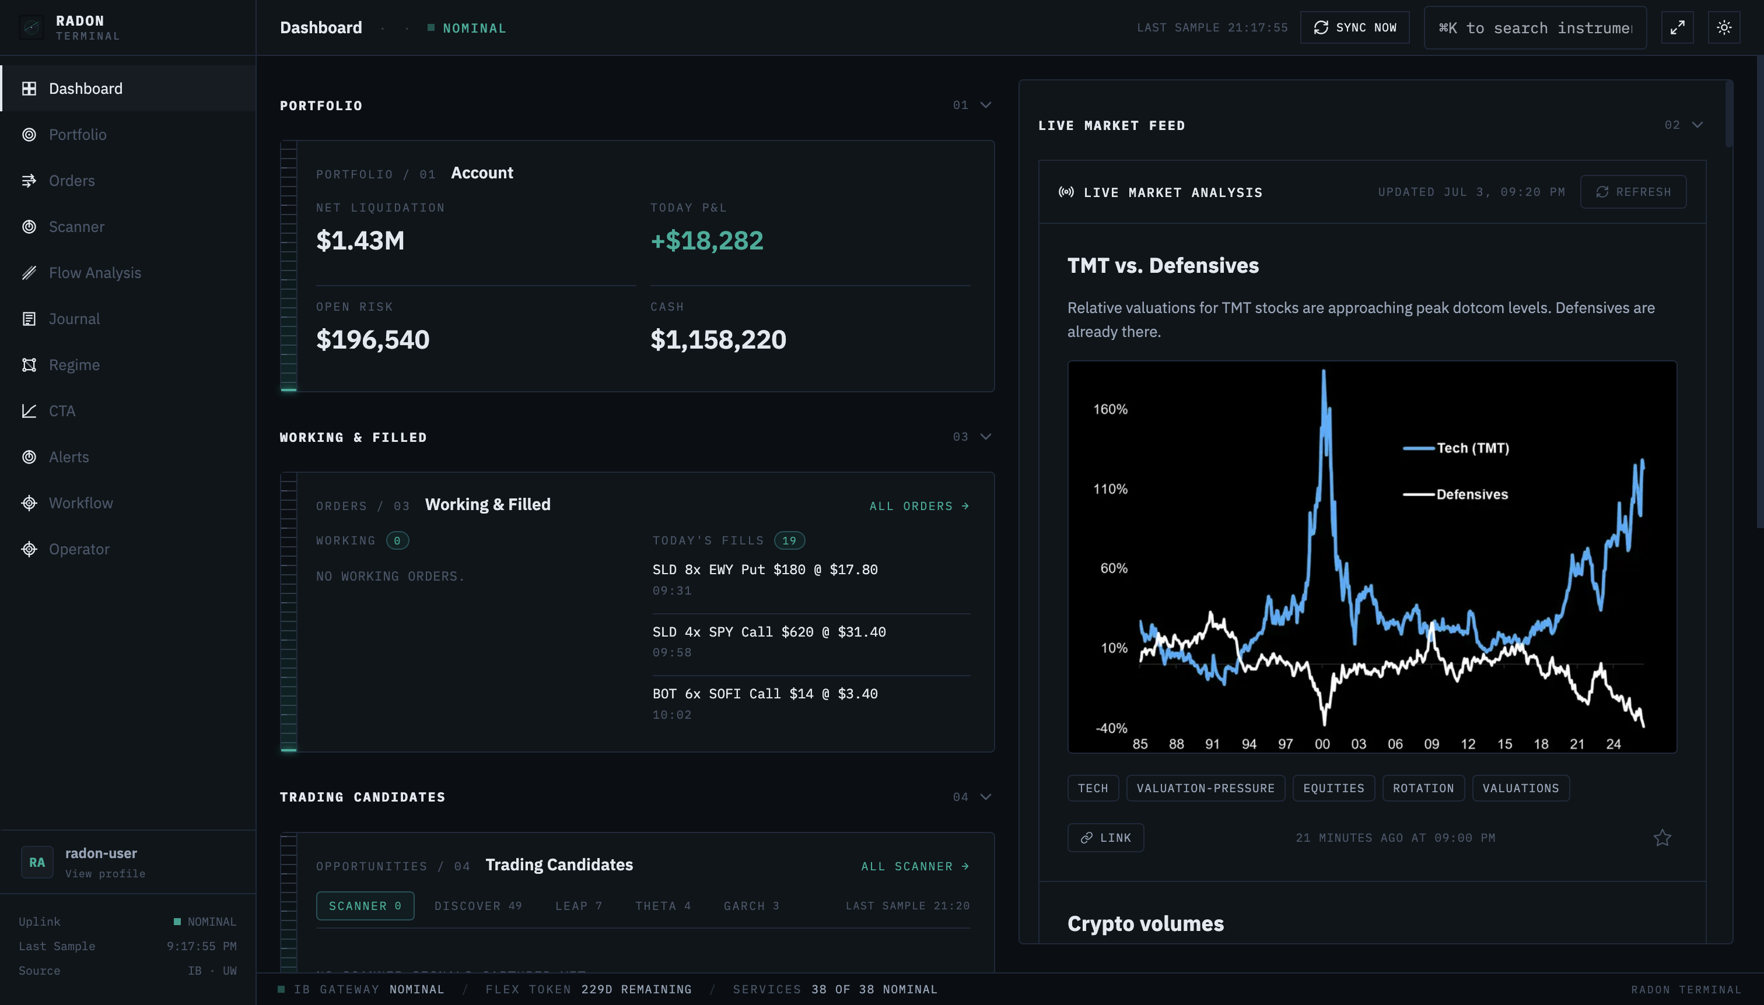Click the Flow Analysis slash icon
This screenshot has height=1005, width=1764.
(x=29, y=273)
